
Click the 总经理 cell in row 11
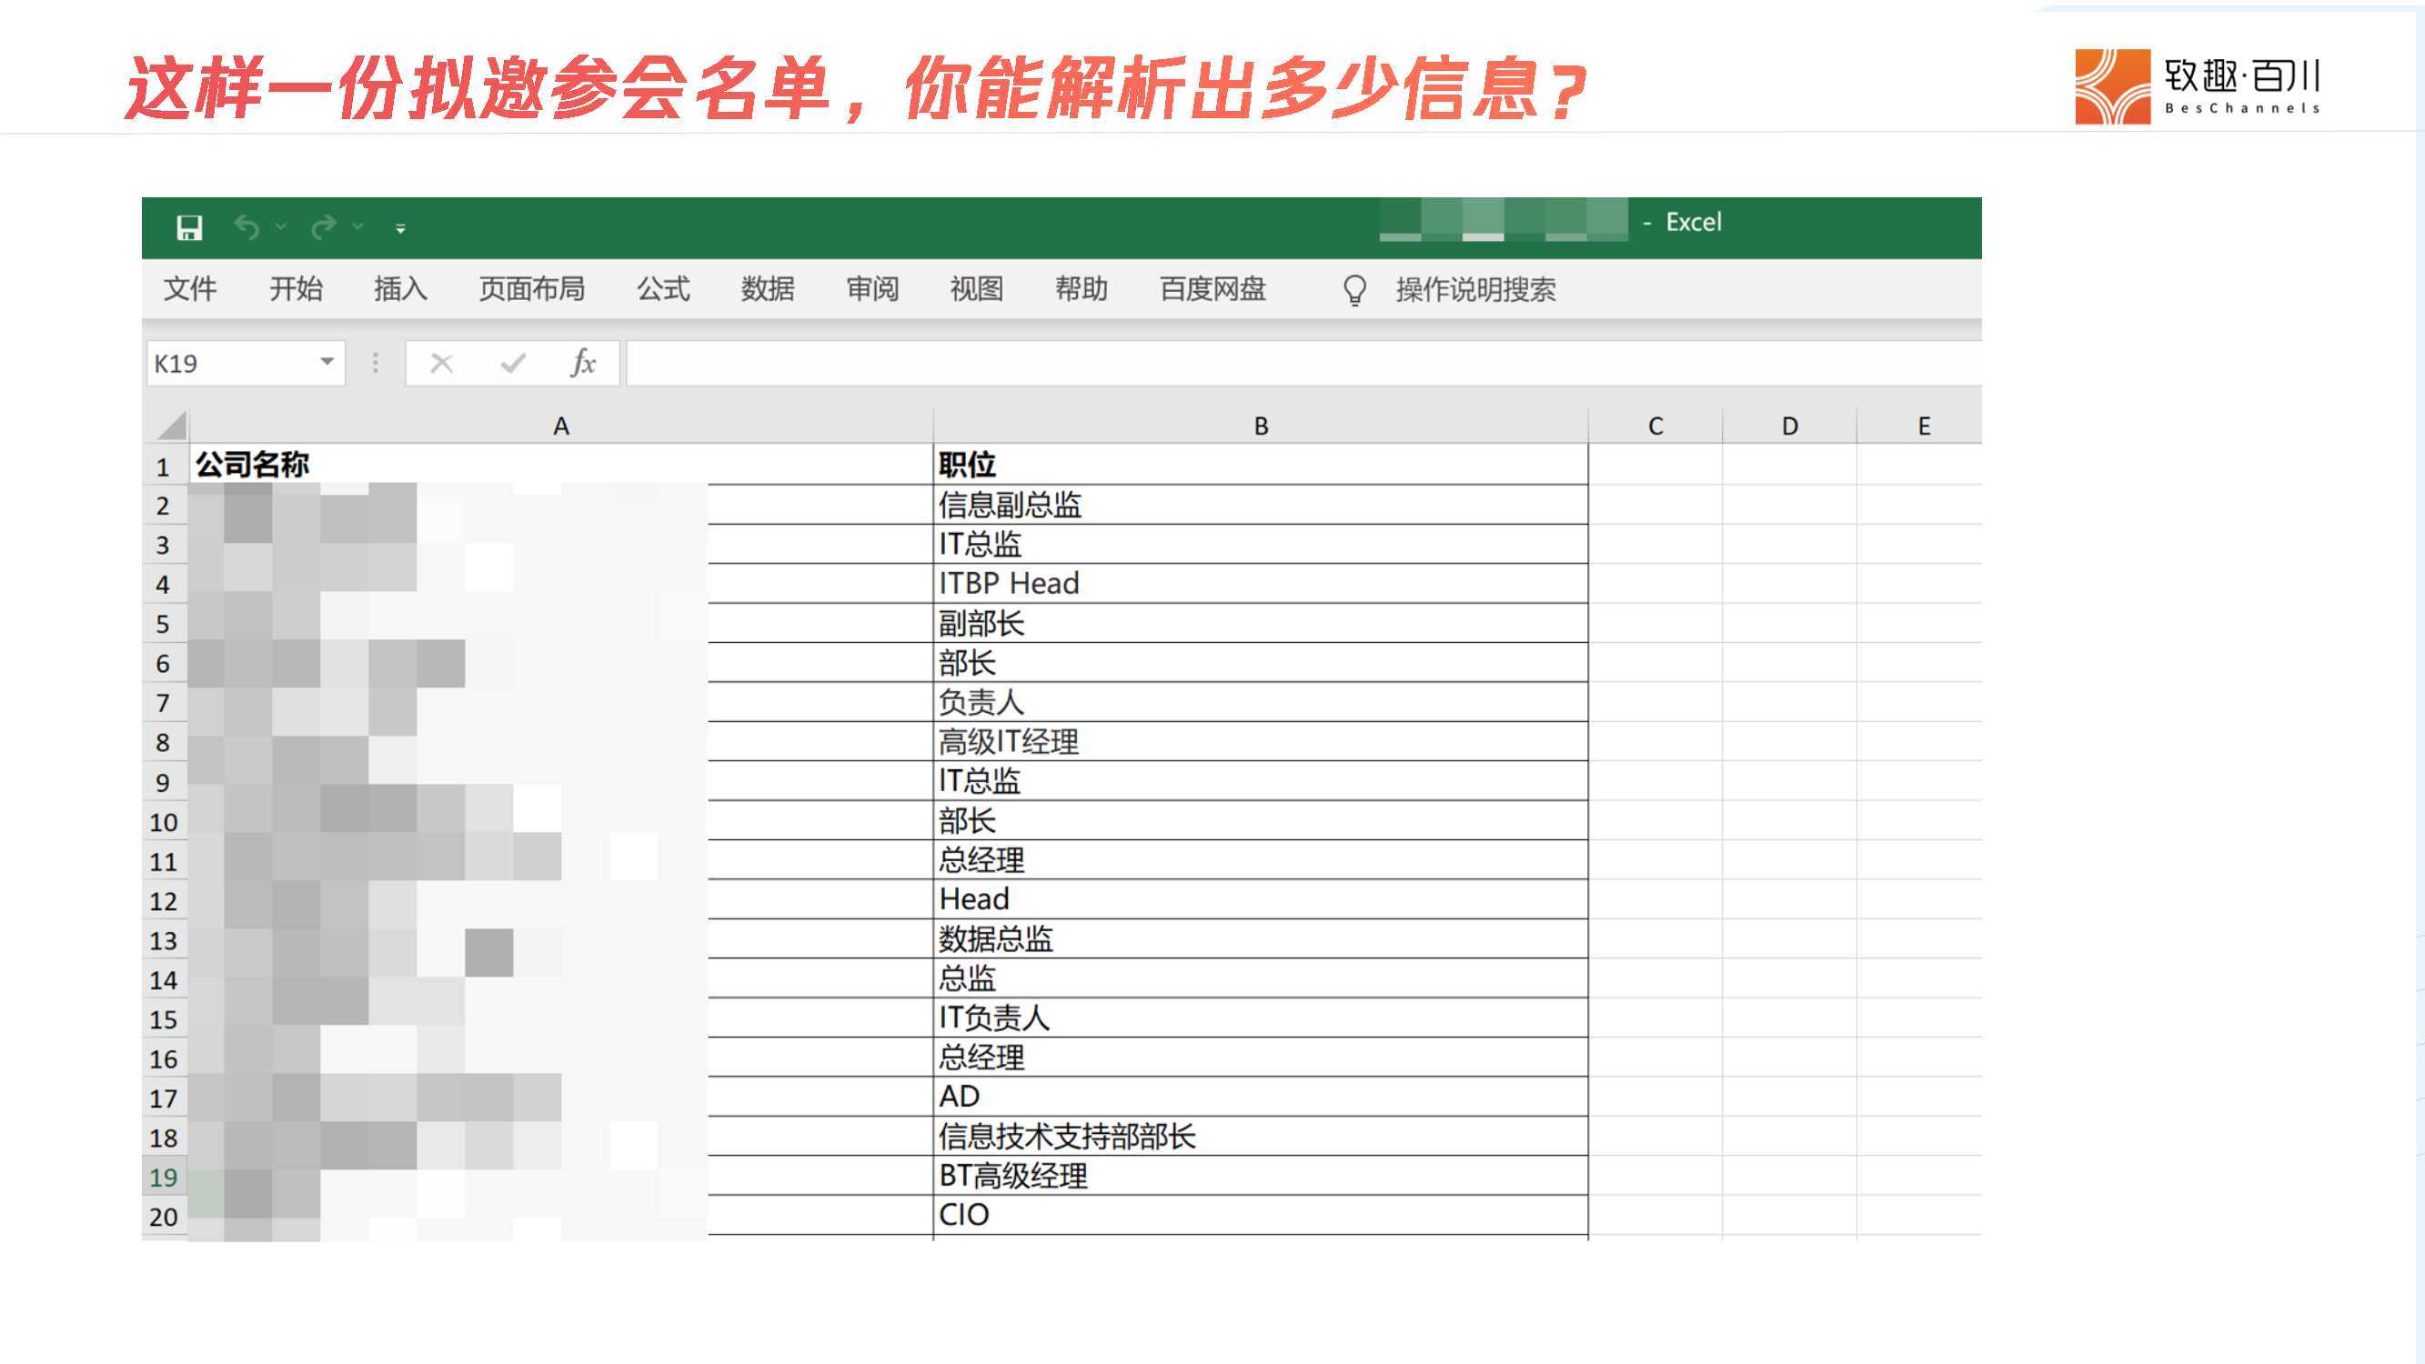coord(1261,860)
